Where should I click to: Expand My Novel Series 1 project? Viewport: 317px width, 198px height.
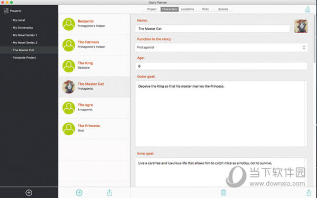point(24,35)
